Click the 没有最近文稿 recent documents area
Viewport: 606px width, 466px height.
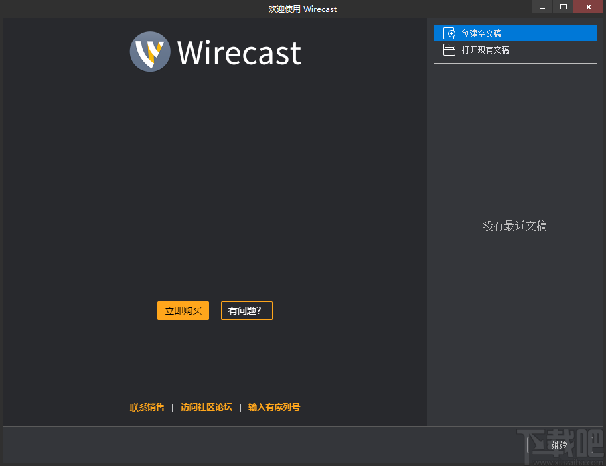pyautogui.click(x=515, y=226)
